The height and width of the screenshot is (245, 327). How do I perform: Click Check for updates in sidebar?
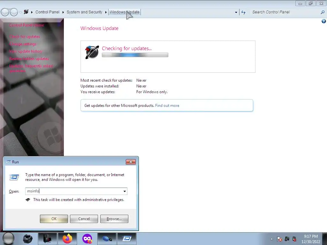pos(25,37)
